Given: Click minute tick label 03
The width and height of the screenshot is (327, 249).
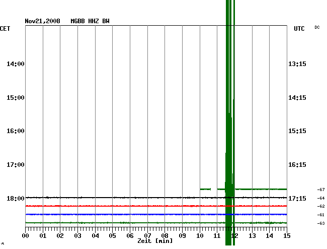Looking at the screenshot, I should (77, 236).
